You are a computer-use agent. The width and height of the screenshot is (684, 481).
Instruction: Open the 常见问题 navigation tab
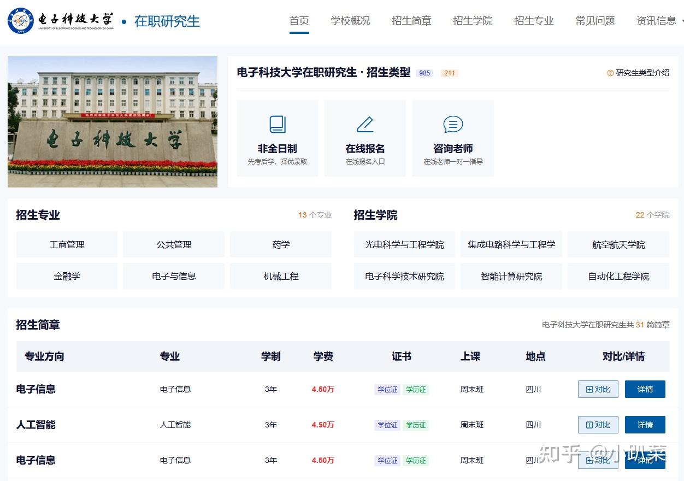(x=595, y=21)
